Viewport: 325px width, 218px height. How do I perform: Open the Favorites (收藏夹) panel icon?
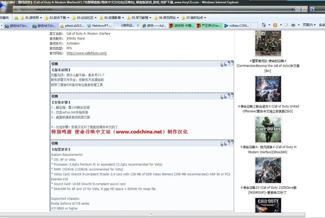4,18
